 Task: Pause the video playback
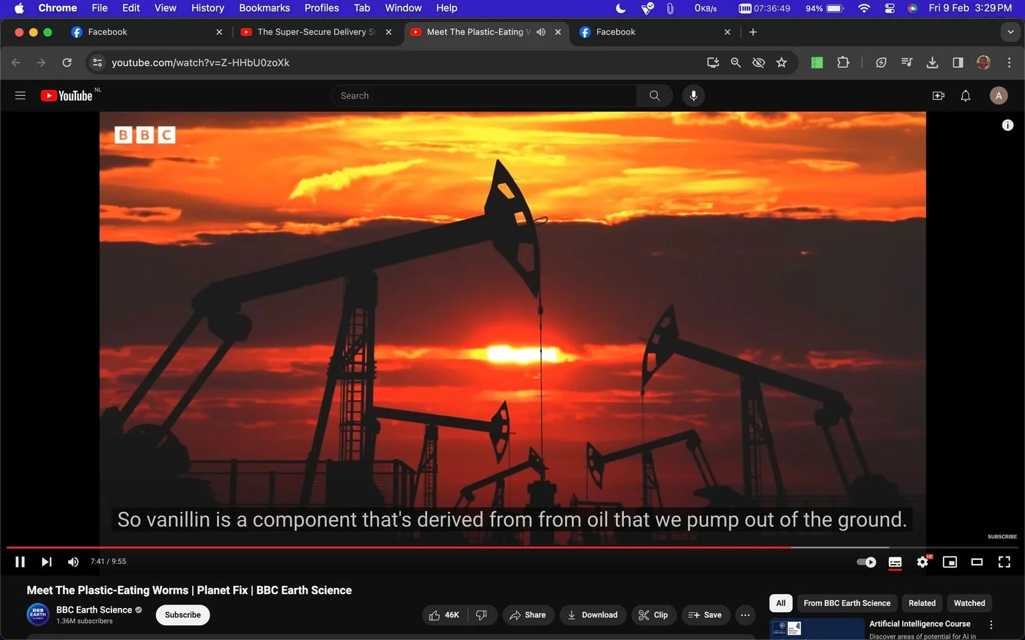click(20, 562)
